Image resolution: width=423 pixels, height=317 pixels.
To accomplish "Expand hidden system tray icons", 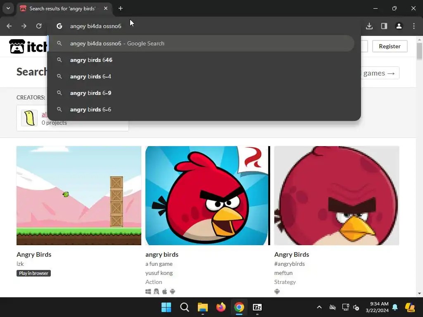I will coord(319,307).
